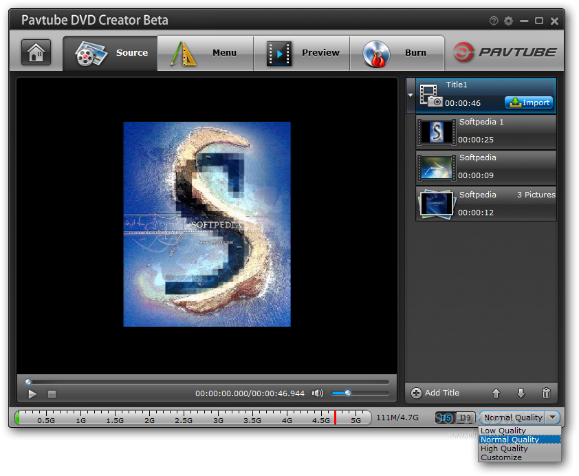
Task: Click the volume slider handle
Action: coord(348,393)
